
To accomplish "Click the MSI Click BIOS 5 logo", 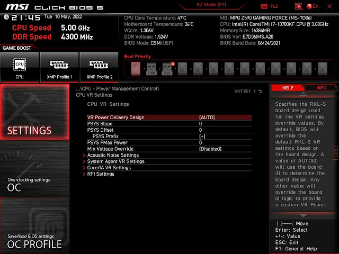I will point(55,7).
